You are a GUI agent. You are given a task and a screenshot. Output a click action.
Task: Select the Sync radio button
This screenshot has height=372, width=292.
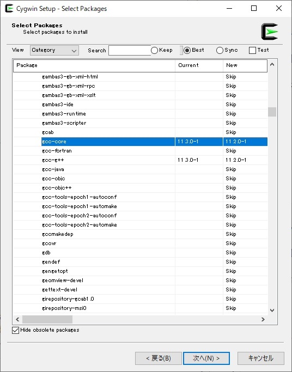click(x=220, y=50)
